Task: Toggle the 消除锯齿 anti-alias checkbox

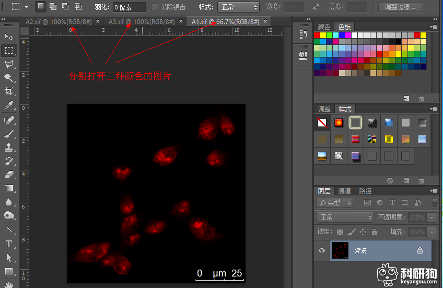Action: pyautogui.click(x=155, y=7)
